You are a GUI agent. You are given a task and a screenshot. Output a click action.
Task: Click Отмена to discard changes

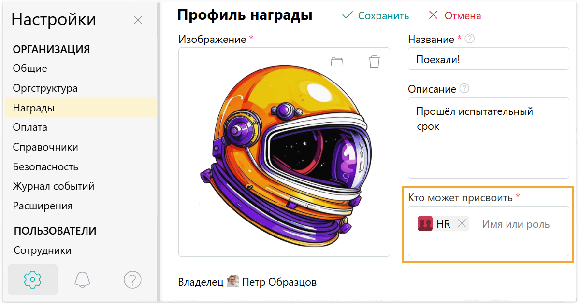455,16
